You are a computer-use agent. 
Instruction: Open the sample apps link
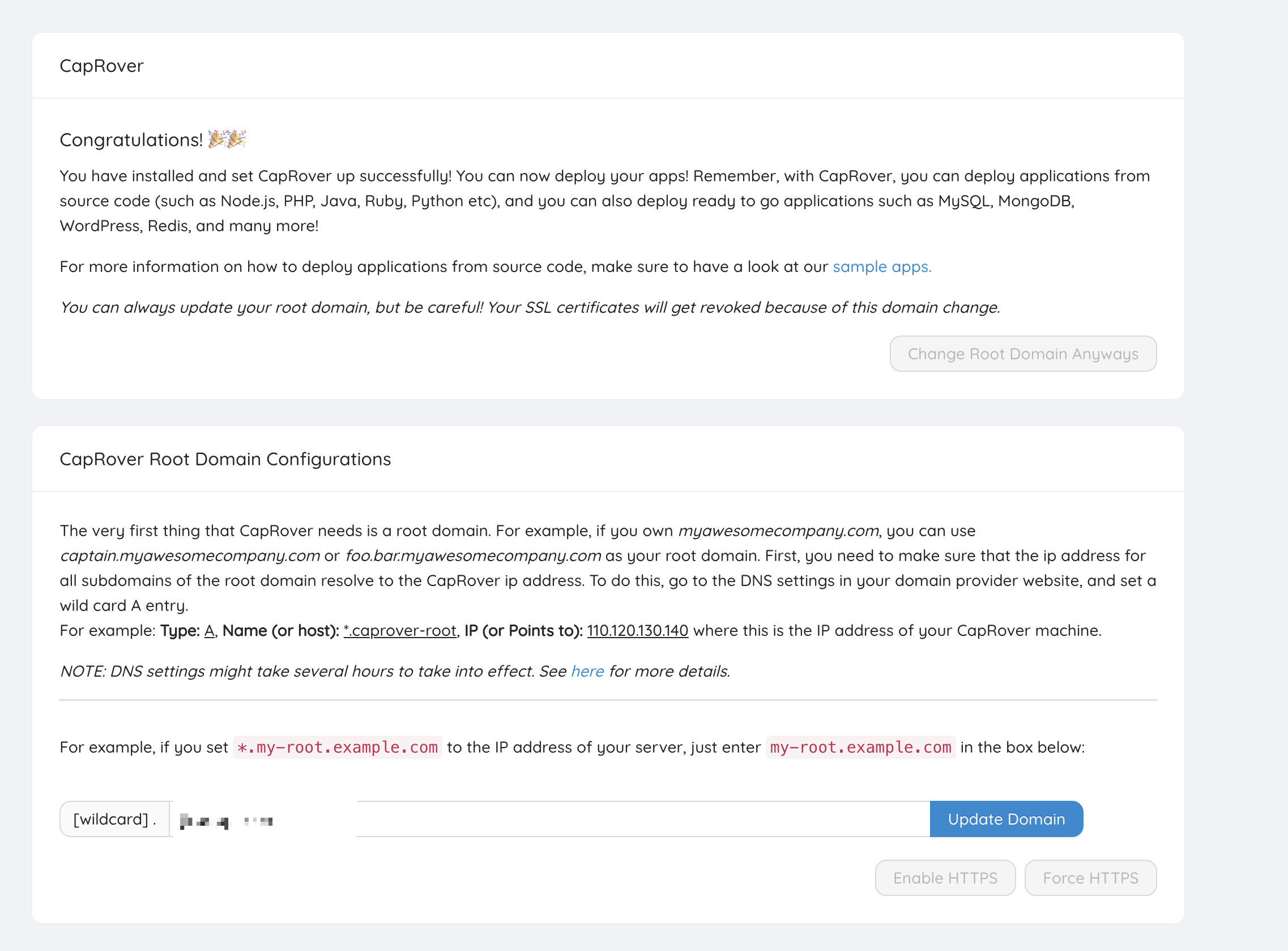[x=881, y=266]
